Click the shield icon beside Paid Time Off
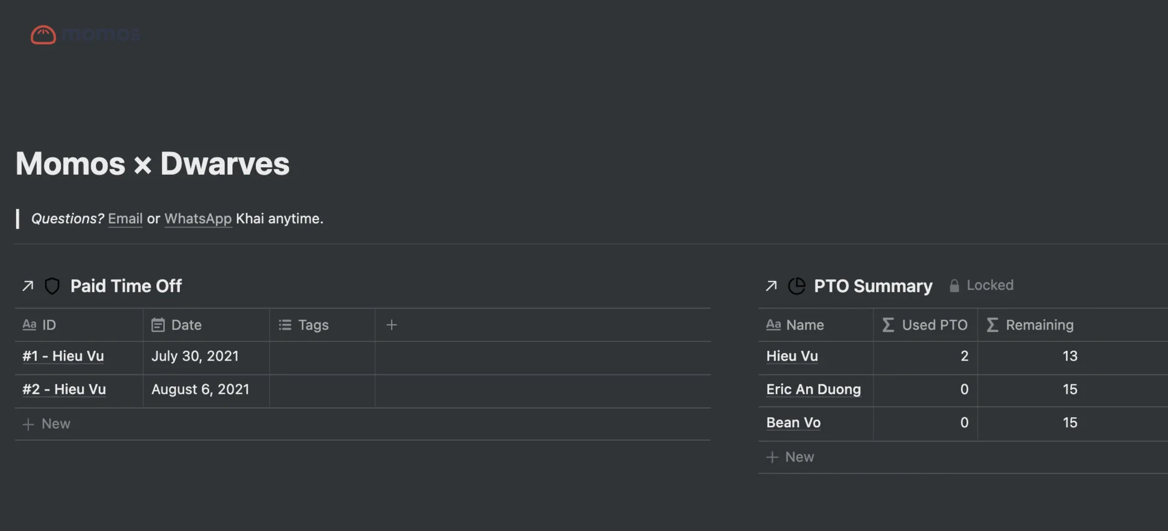1168x531 pixels. point(52,286)
